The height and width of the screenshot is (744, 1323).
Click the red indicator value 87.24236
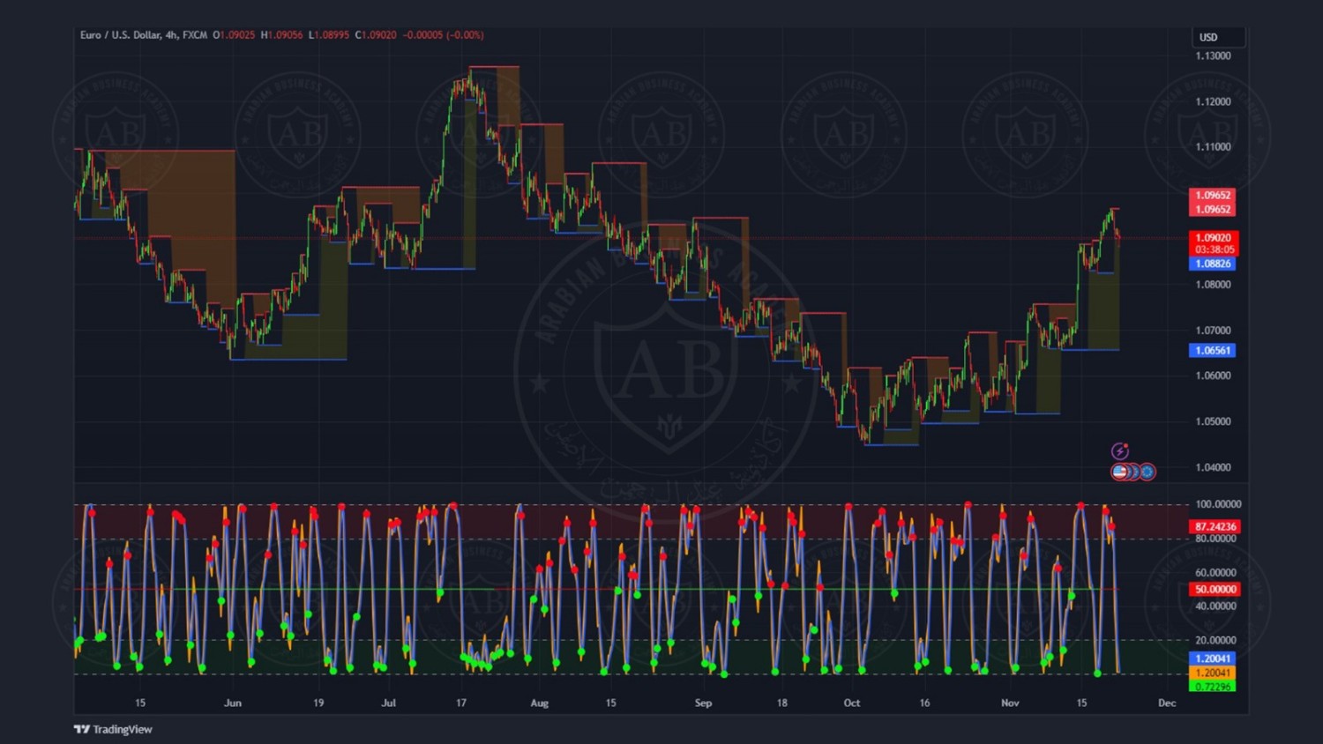[x=1215, y=526]
